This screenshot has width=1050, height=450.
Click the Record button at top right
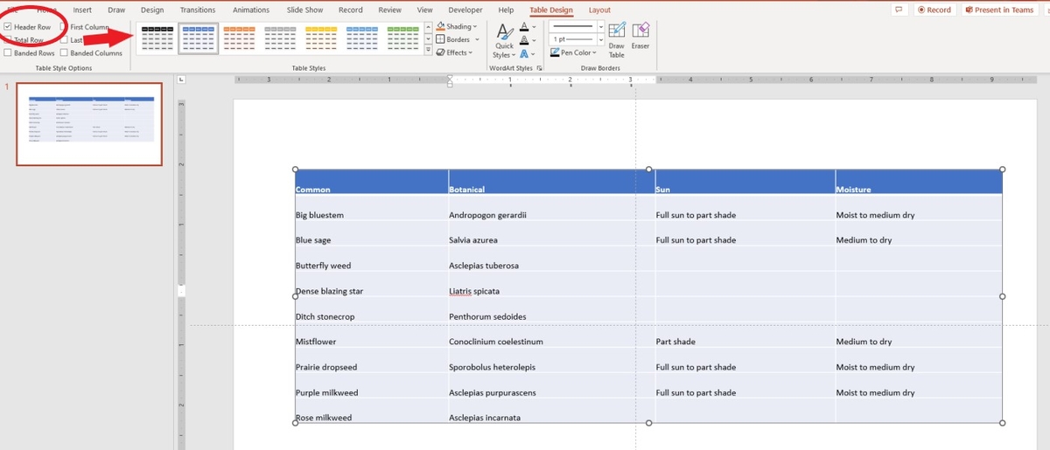click(x=934, y=10)
